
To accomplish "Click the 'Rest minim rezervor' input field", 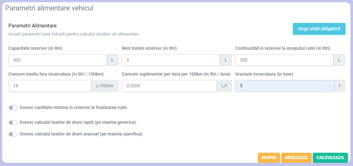I will click(x=171, y=60).
